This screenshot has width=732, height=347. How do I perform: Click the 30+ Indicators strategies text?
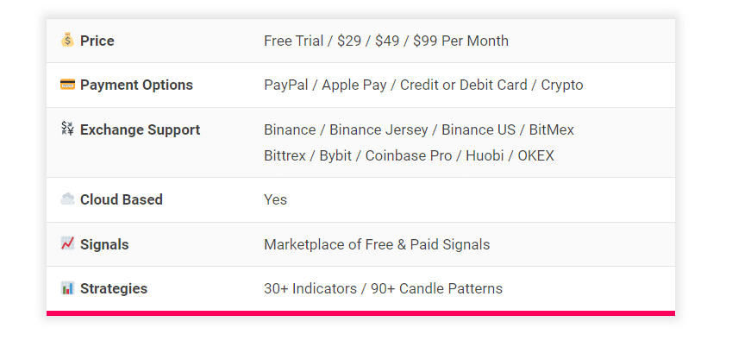[310, 289]
